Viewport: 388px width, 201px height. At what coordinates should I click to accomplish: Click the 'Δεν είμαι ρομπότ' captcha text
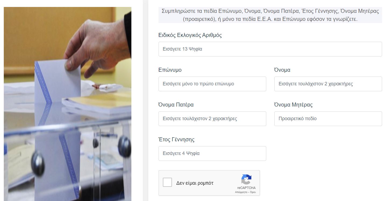click(195, 183)
